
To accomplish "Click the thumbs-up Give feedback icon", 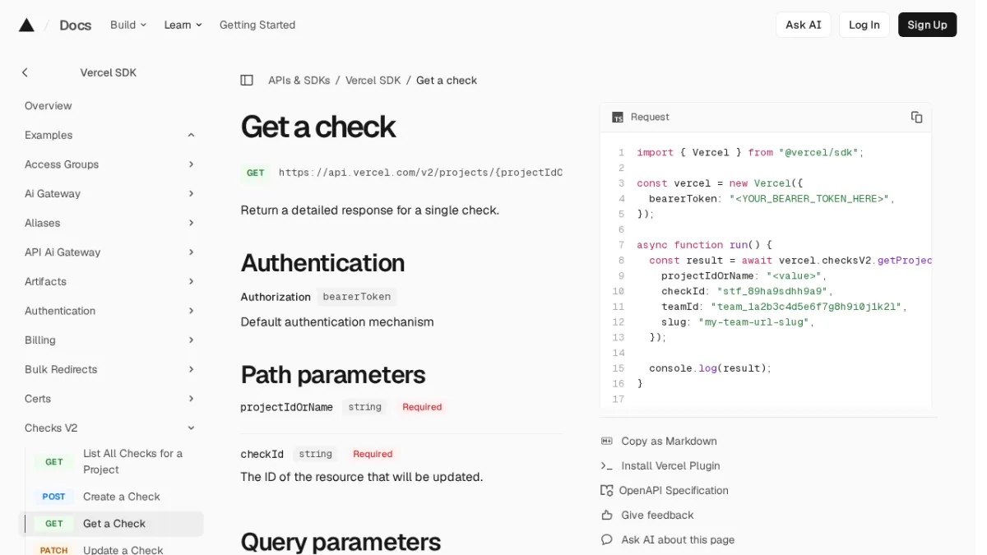I will point(607,515).
